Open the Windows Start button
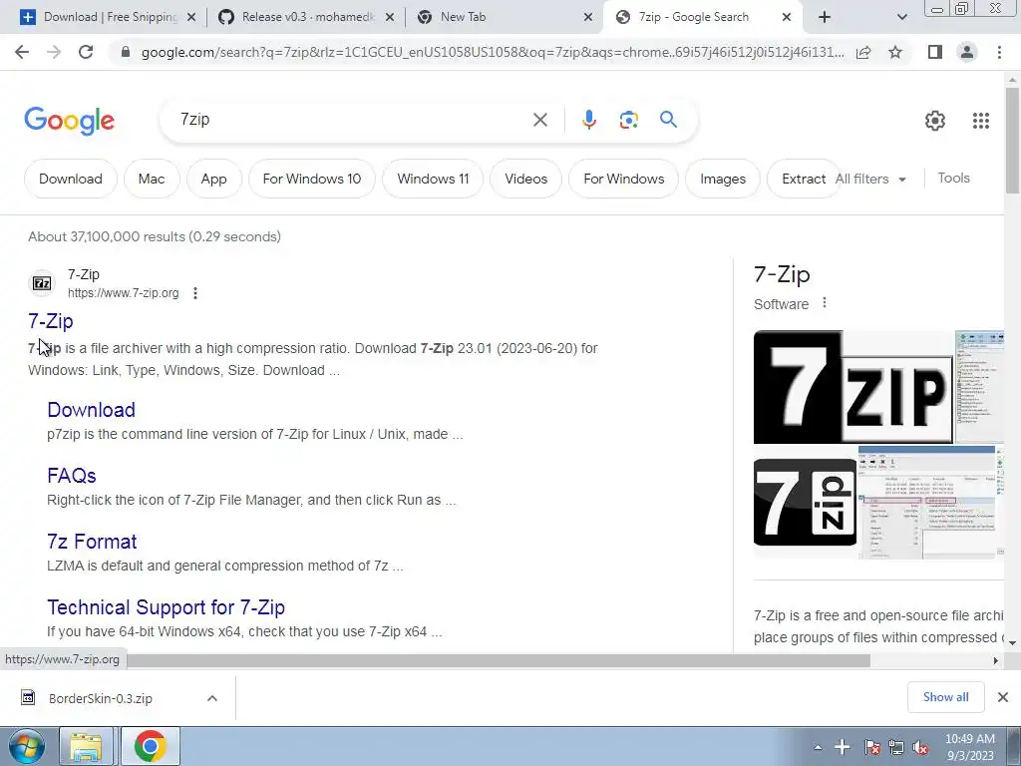 coord(26,746)
